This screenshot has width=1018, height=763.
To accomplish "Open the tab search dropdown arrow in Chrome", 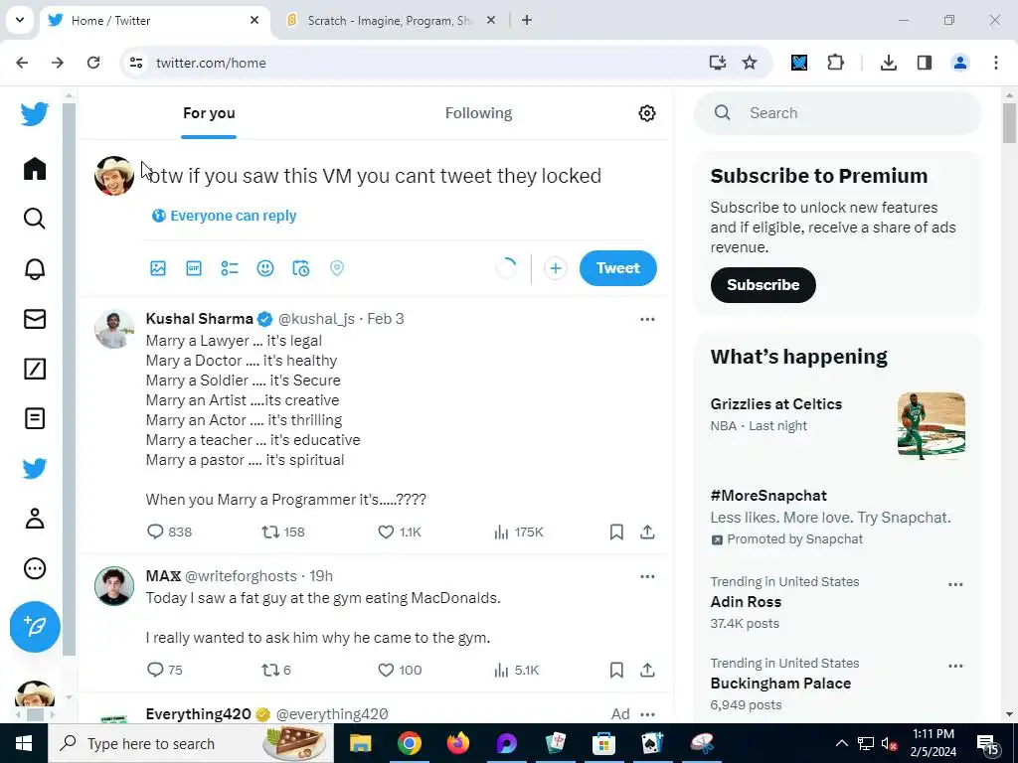I will (20, 20).
